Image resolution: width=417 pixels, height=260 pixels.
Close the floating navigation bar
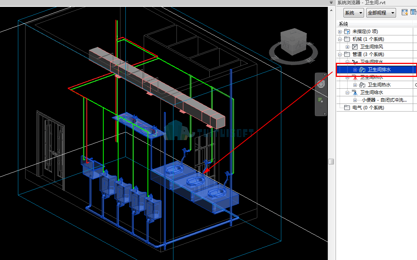click(x=324, y=75)
